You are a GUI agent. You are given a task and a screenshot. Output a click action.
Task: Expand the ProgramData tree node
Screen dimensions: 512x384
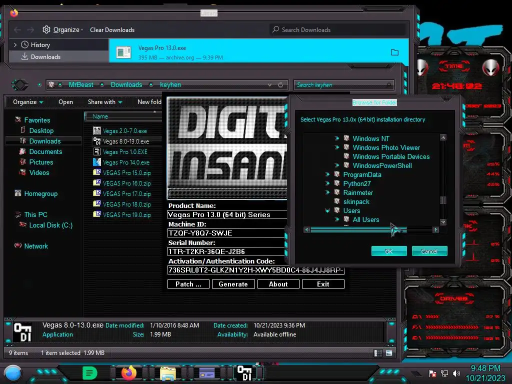click(x=327, y=174)
